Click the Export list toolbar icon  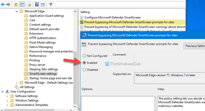coord(29,5)
